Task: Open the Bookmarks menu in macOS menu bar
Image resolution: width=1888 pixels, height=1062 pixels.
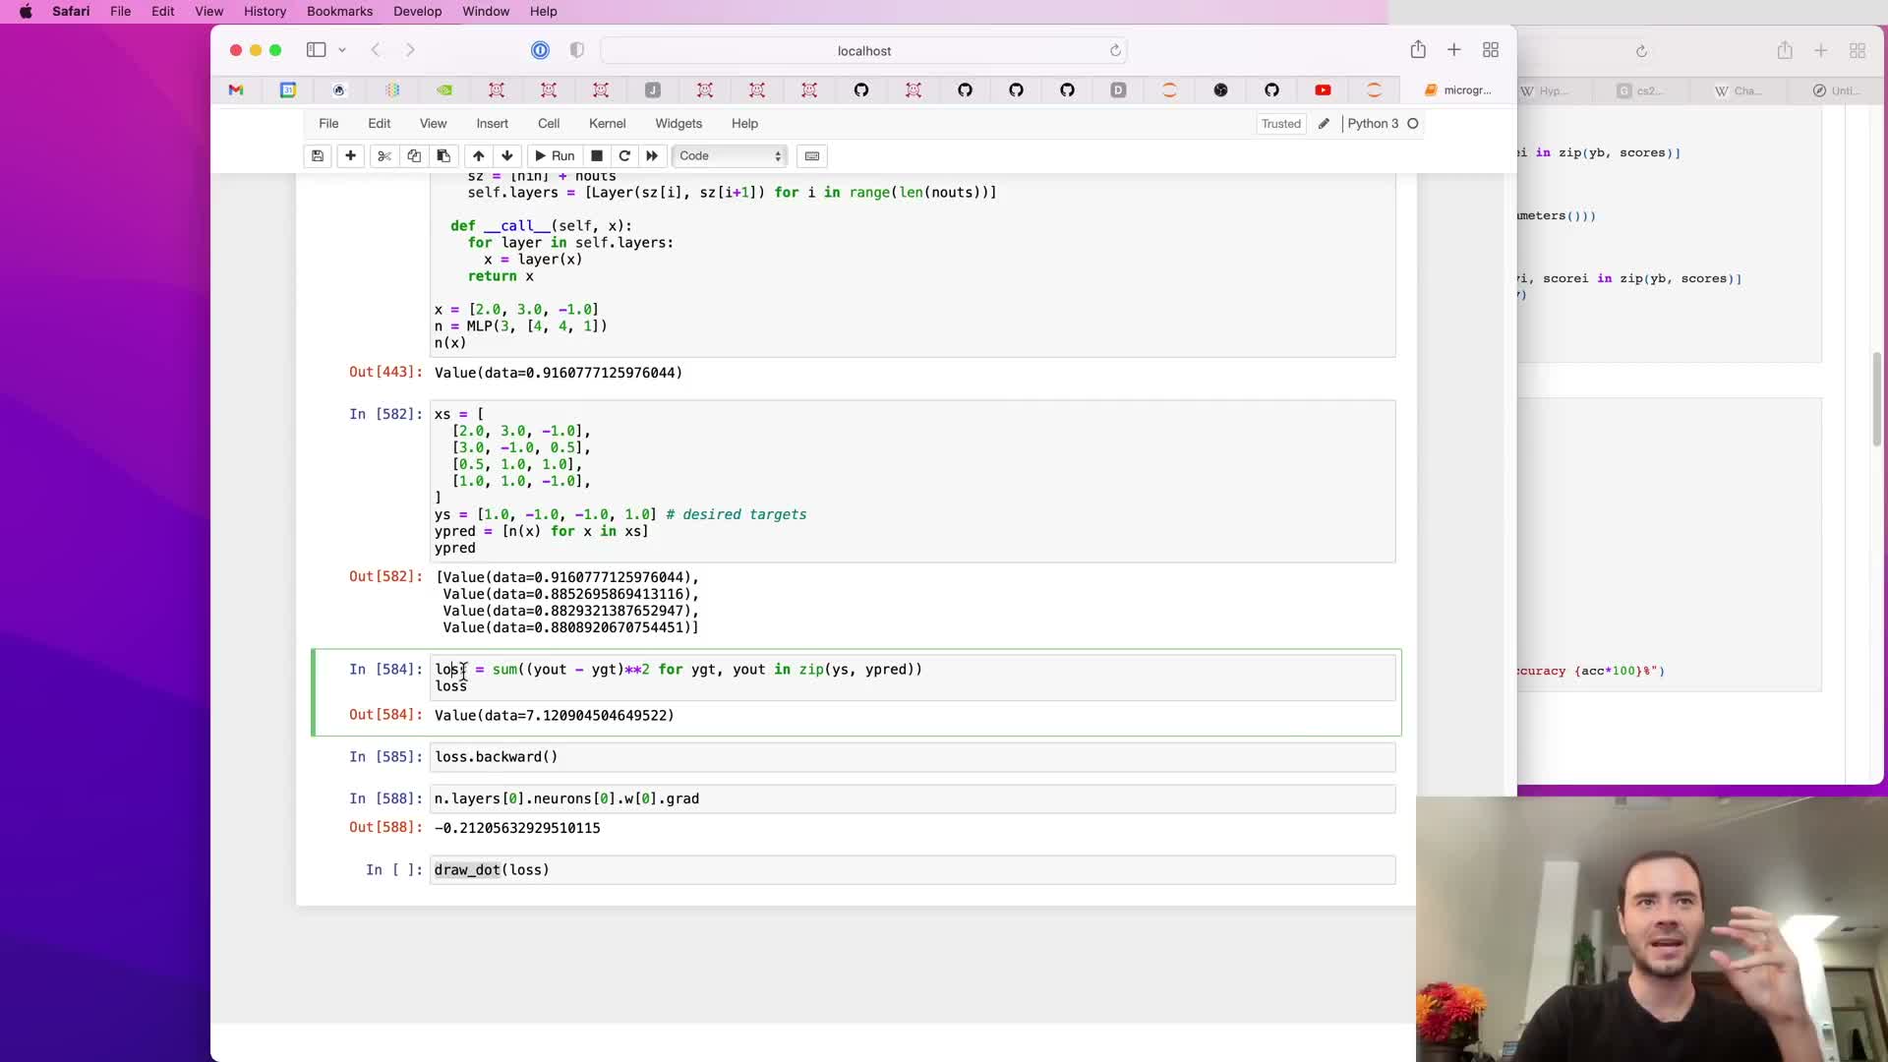Action: 339,12
